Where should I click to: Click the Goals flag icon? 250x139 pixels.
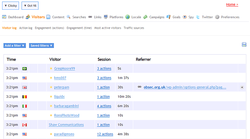169,17
